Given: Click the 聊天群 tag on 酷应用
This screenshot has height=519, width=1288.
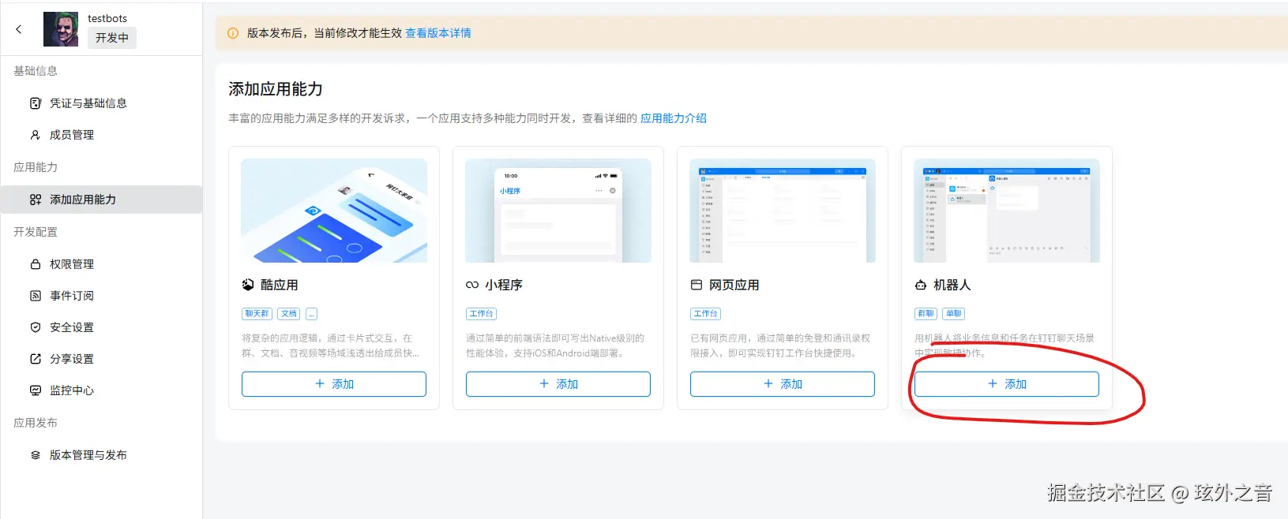Looking at the screenshot, I should tap(257, 314).
